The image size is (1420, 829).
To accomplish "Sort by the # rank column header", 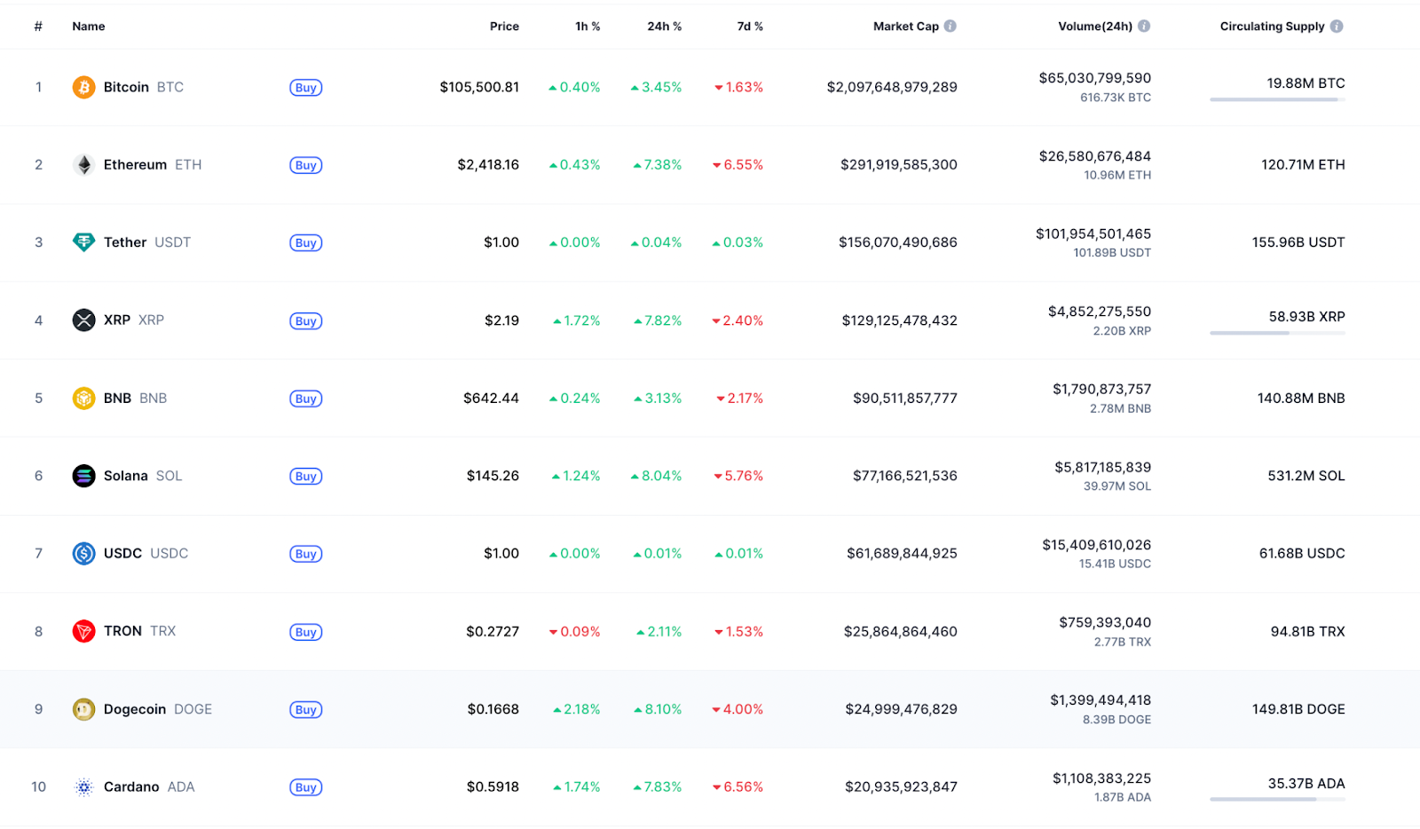I will (38, 27).
